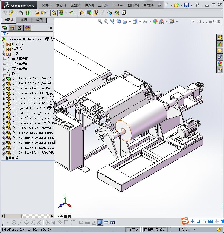Viewport: 224px width, 233px height.
Task: Toggle the single view window layout button
Action: [106, 222]
